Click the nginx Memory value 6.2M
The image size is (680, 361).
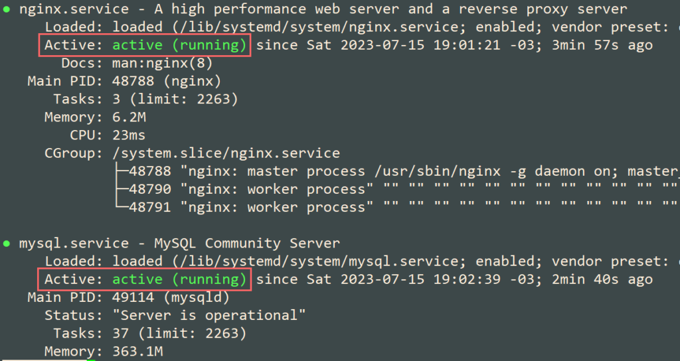coord(127,117)
